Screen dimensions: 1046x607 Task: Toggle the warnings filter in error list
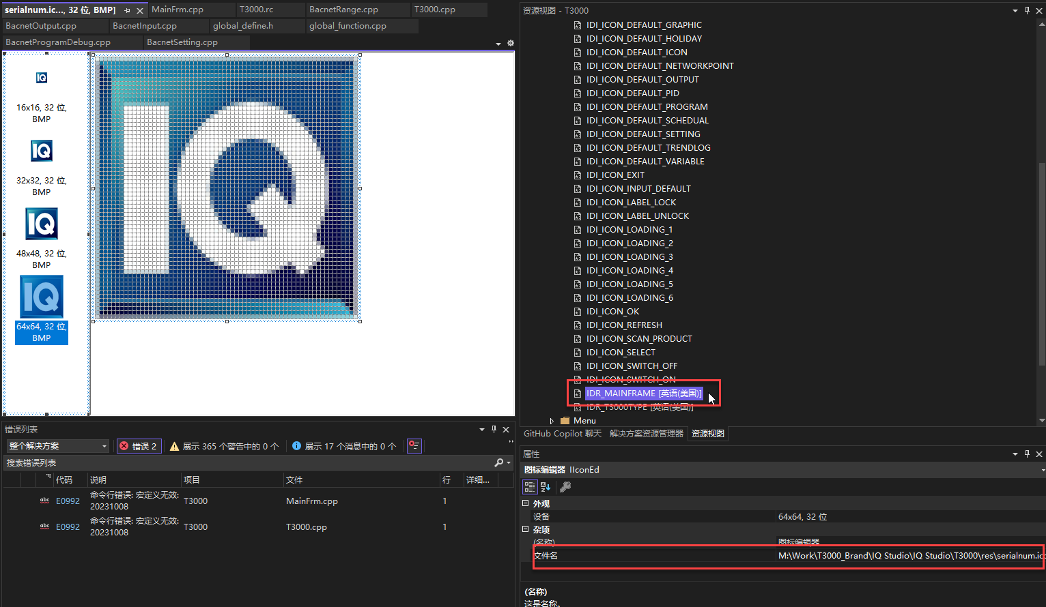click(x=224, y=446)
